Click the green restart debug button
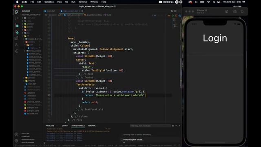Screen dimensions: 261x147 (173, 16)
